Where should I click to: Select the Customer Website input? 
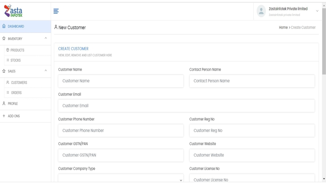pos(252,155)
